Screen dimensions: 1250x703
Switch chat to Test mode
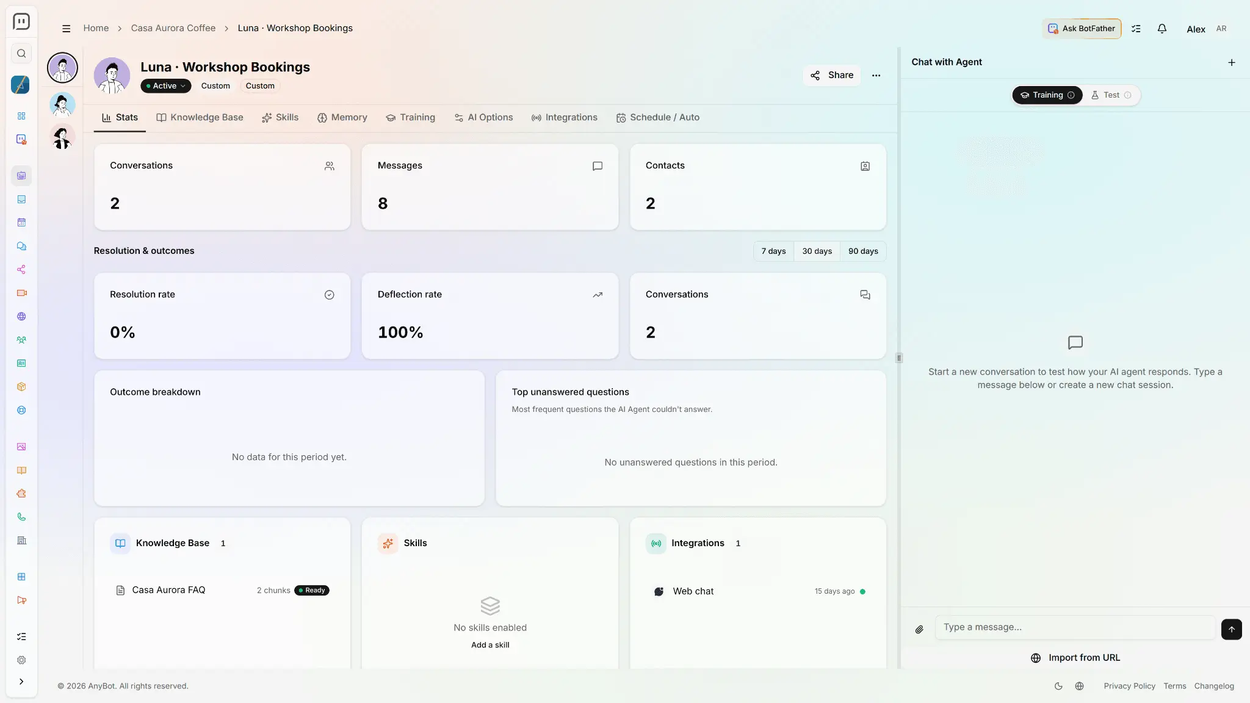[1111, 95]
